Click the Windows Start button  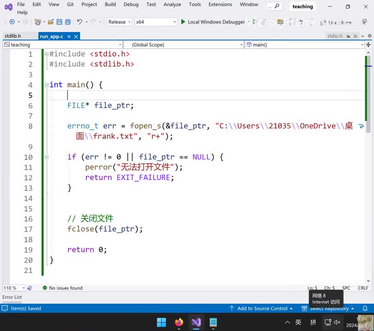click(x=161, y=322)
